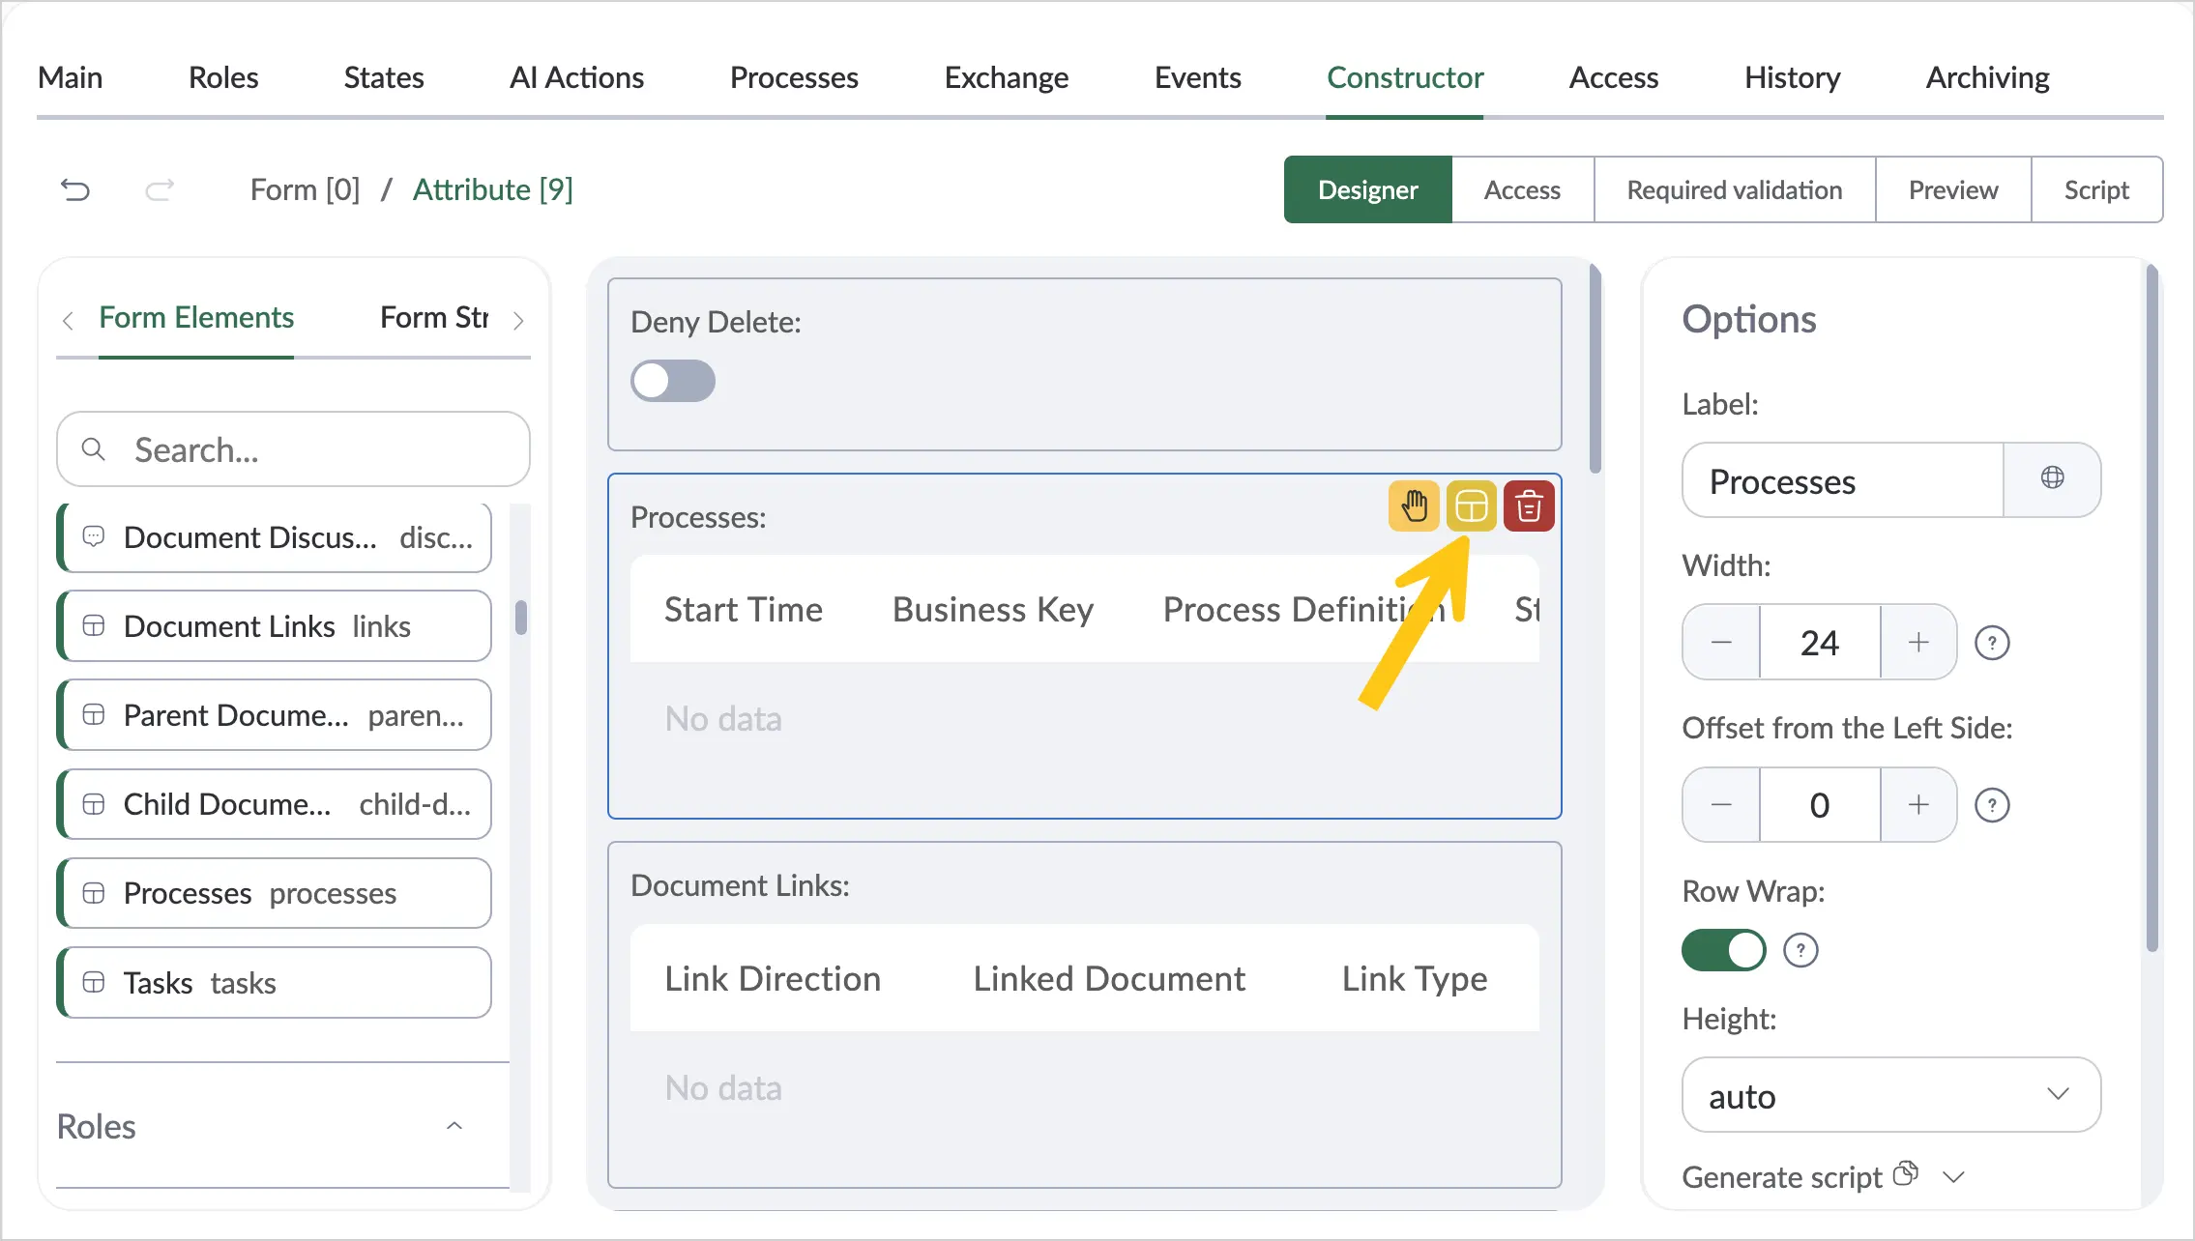Click the table icon of Tasks element
This screenshot has width=2195, height=1241.
tap(94, 982)
